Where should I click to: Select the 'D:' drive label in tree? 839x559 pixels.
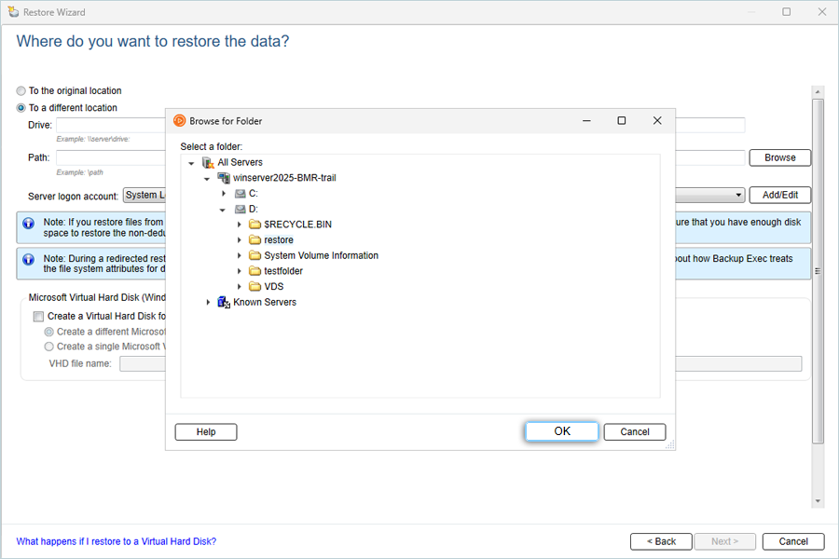(x=253, y=209)
